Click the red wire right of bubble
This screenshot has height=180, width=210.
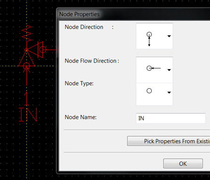point(51,50)
